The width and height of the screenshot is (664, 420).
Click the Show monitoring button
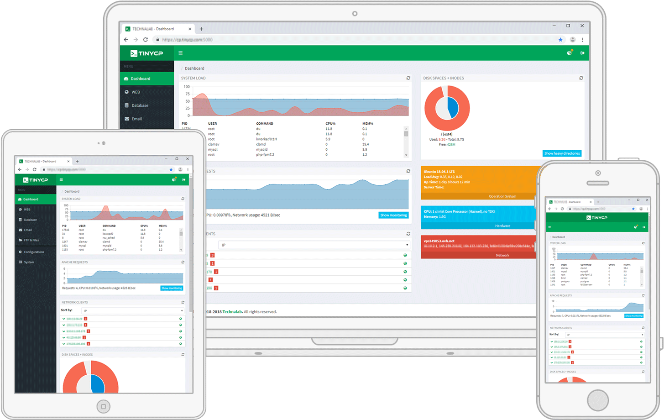tap(393, 215)
